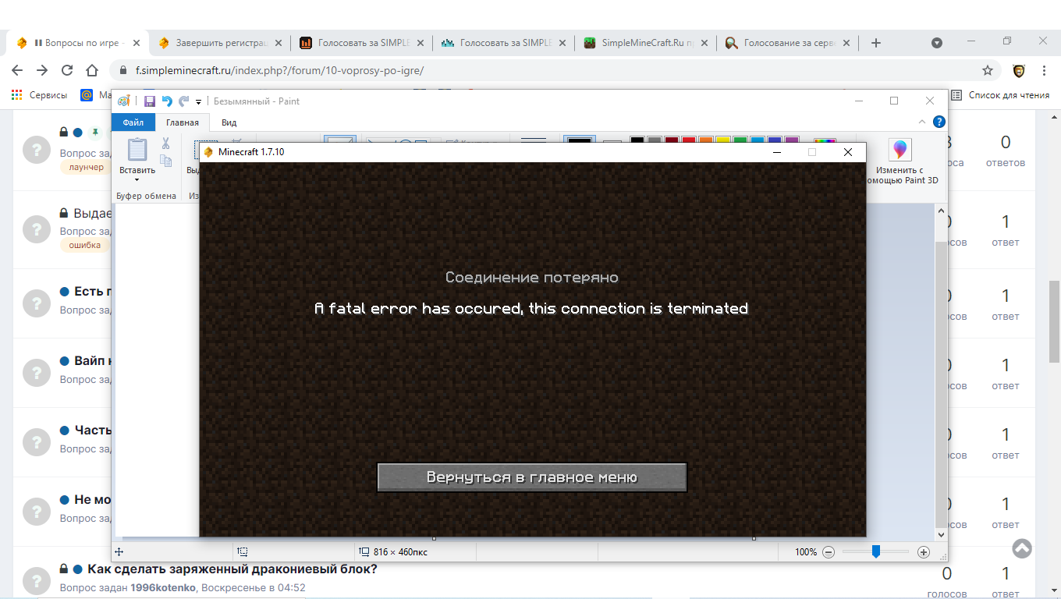Screen dimensions: 1061x599
Task: Save the Paint image with the floppy icon
Action: (x=149, y=101)
